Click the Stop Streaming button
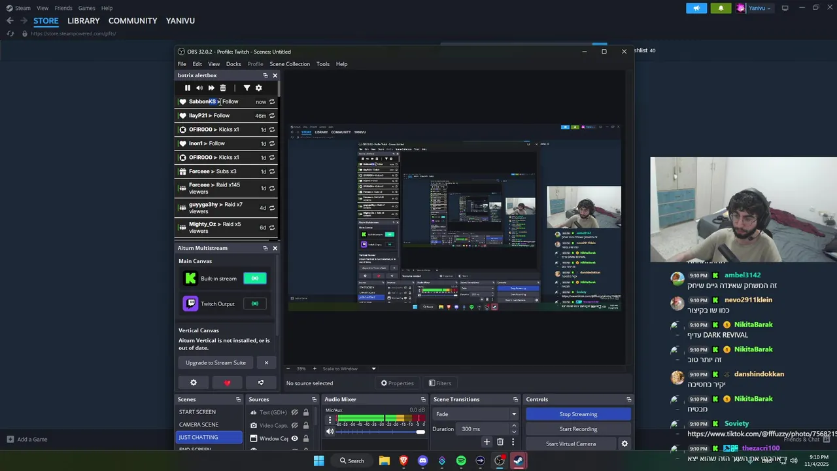This screenshot has width=837, height=471. (578, 414)
